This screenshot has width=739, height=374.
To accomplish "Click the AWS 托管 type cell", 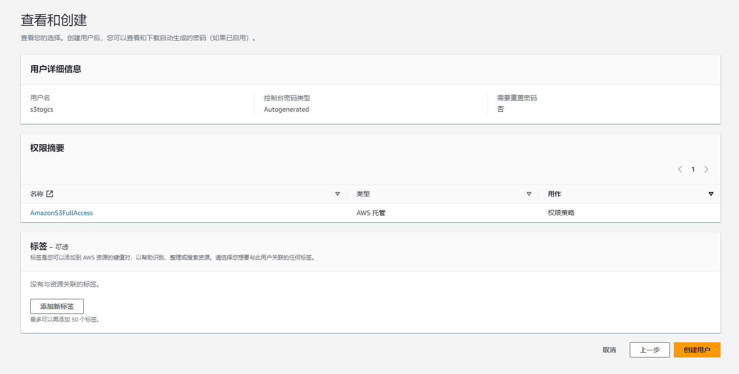I will pyautogui.click(x=371, y=213).
